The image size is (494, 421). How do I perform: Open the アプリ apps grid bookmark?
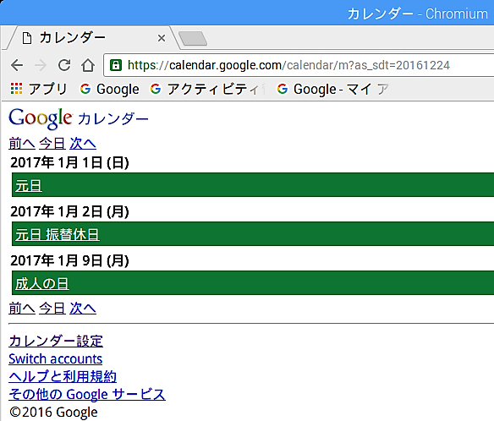39,89
